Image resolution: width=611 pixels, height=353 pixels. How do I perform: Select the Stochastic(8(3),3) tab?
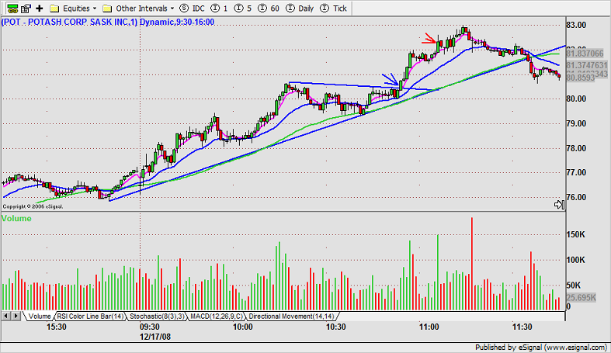(x=157, y=317)
